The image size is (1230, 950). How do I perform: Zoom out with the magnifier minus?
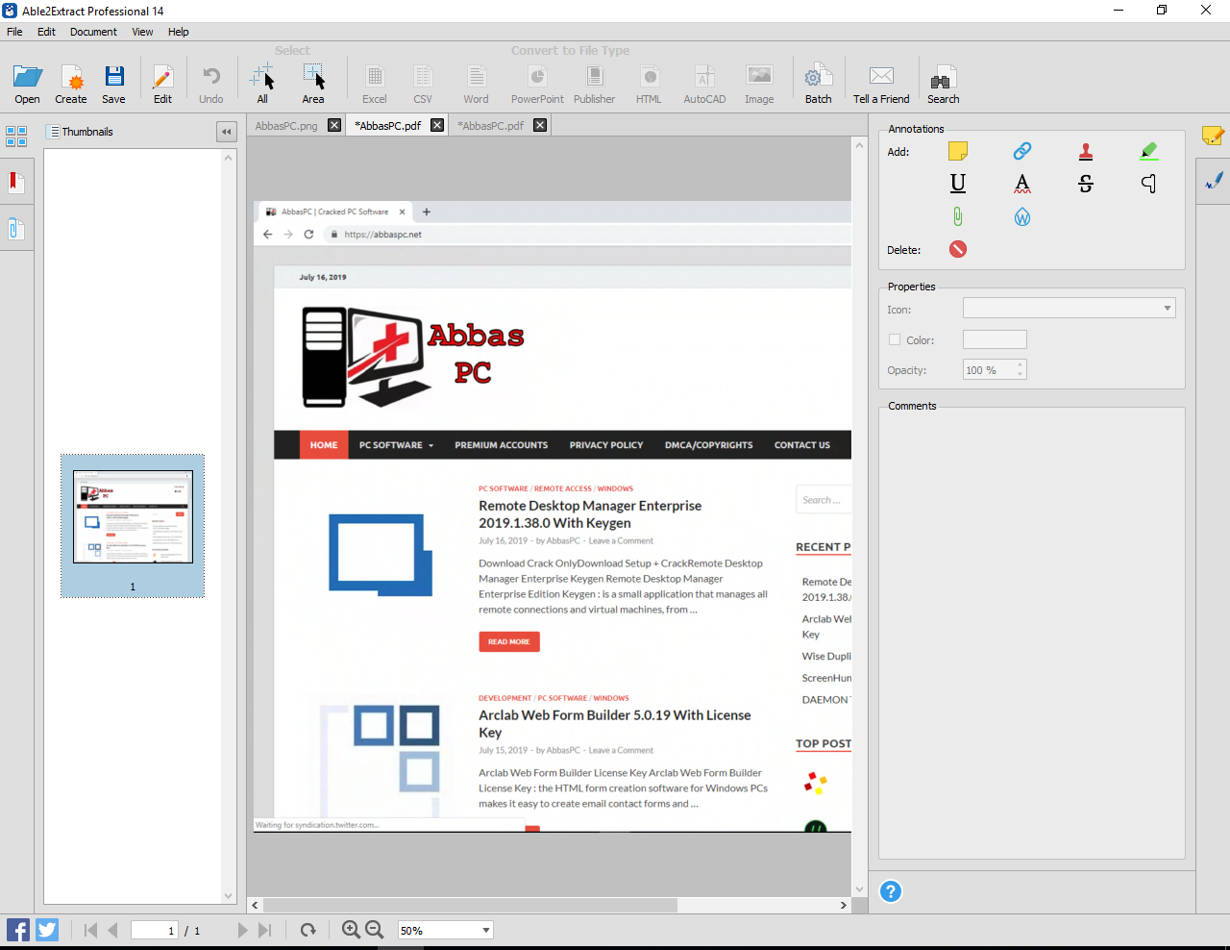click(x=375, y=930)
